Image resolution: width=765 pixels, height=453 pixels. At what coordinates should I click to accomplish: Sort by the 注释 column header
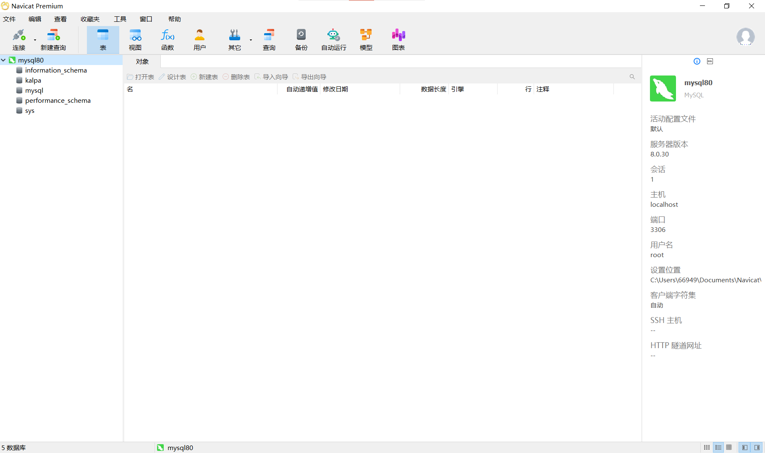tap(574, 89)
